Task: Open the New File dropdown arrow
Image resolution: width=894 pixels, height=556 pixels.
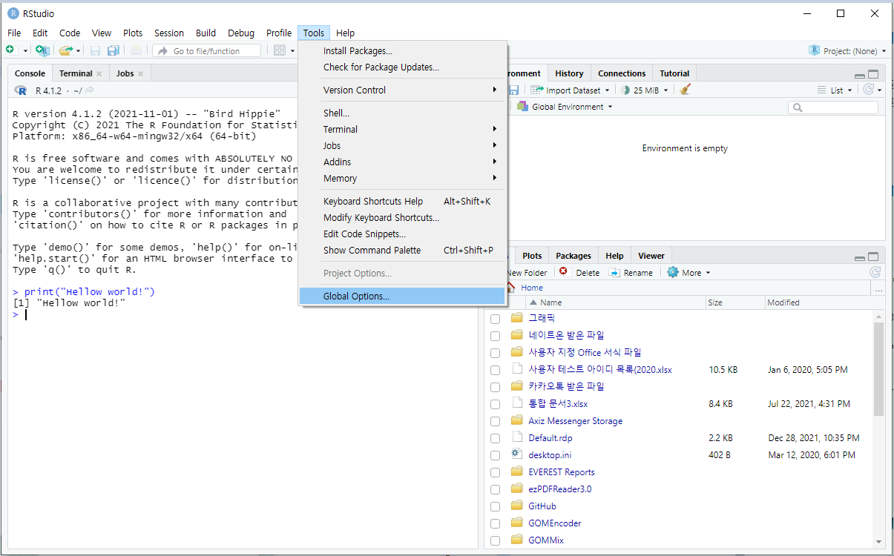Action: tap(24, 50)
